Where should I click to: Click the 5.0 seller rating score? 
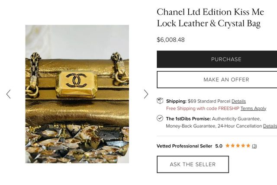click(x=219, y=146)
